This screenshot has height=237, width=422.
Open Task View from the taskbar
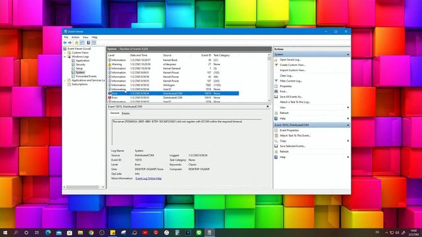[37, 232]
